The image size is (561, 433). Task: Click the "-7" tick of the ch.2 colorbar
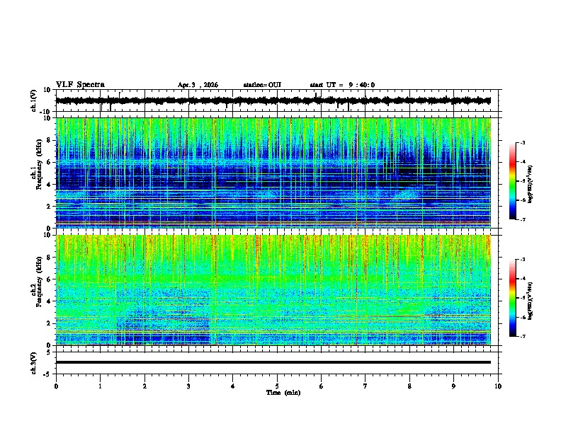coord(522,337)
